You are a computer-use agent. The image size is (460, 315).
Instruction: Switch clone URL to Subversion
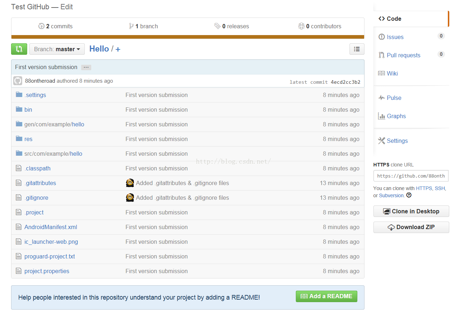tap(391, 195)
